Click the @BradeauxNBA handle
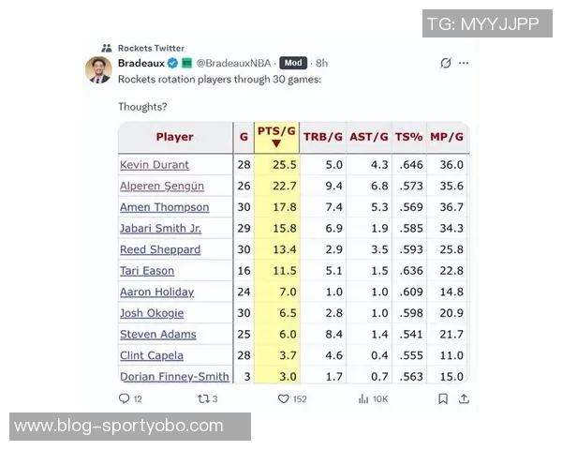The image size is (562, 450). (x=233, y=63)
